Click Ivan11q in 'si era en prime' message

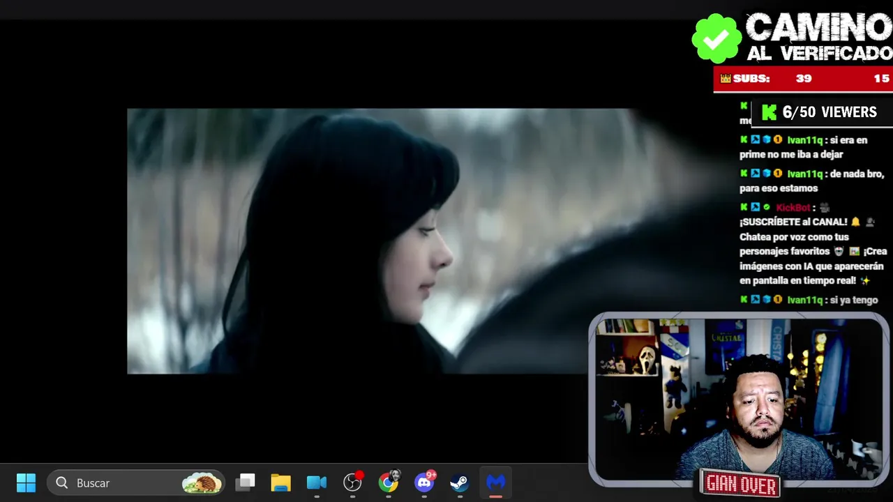click(804, 139)
